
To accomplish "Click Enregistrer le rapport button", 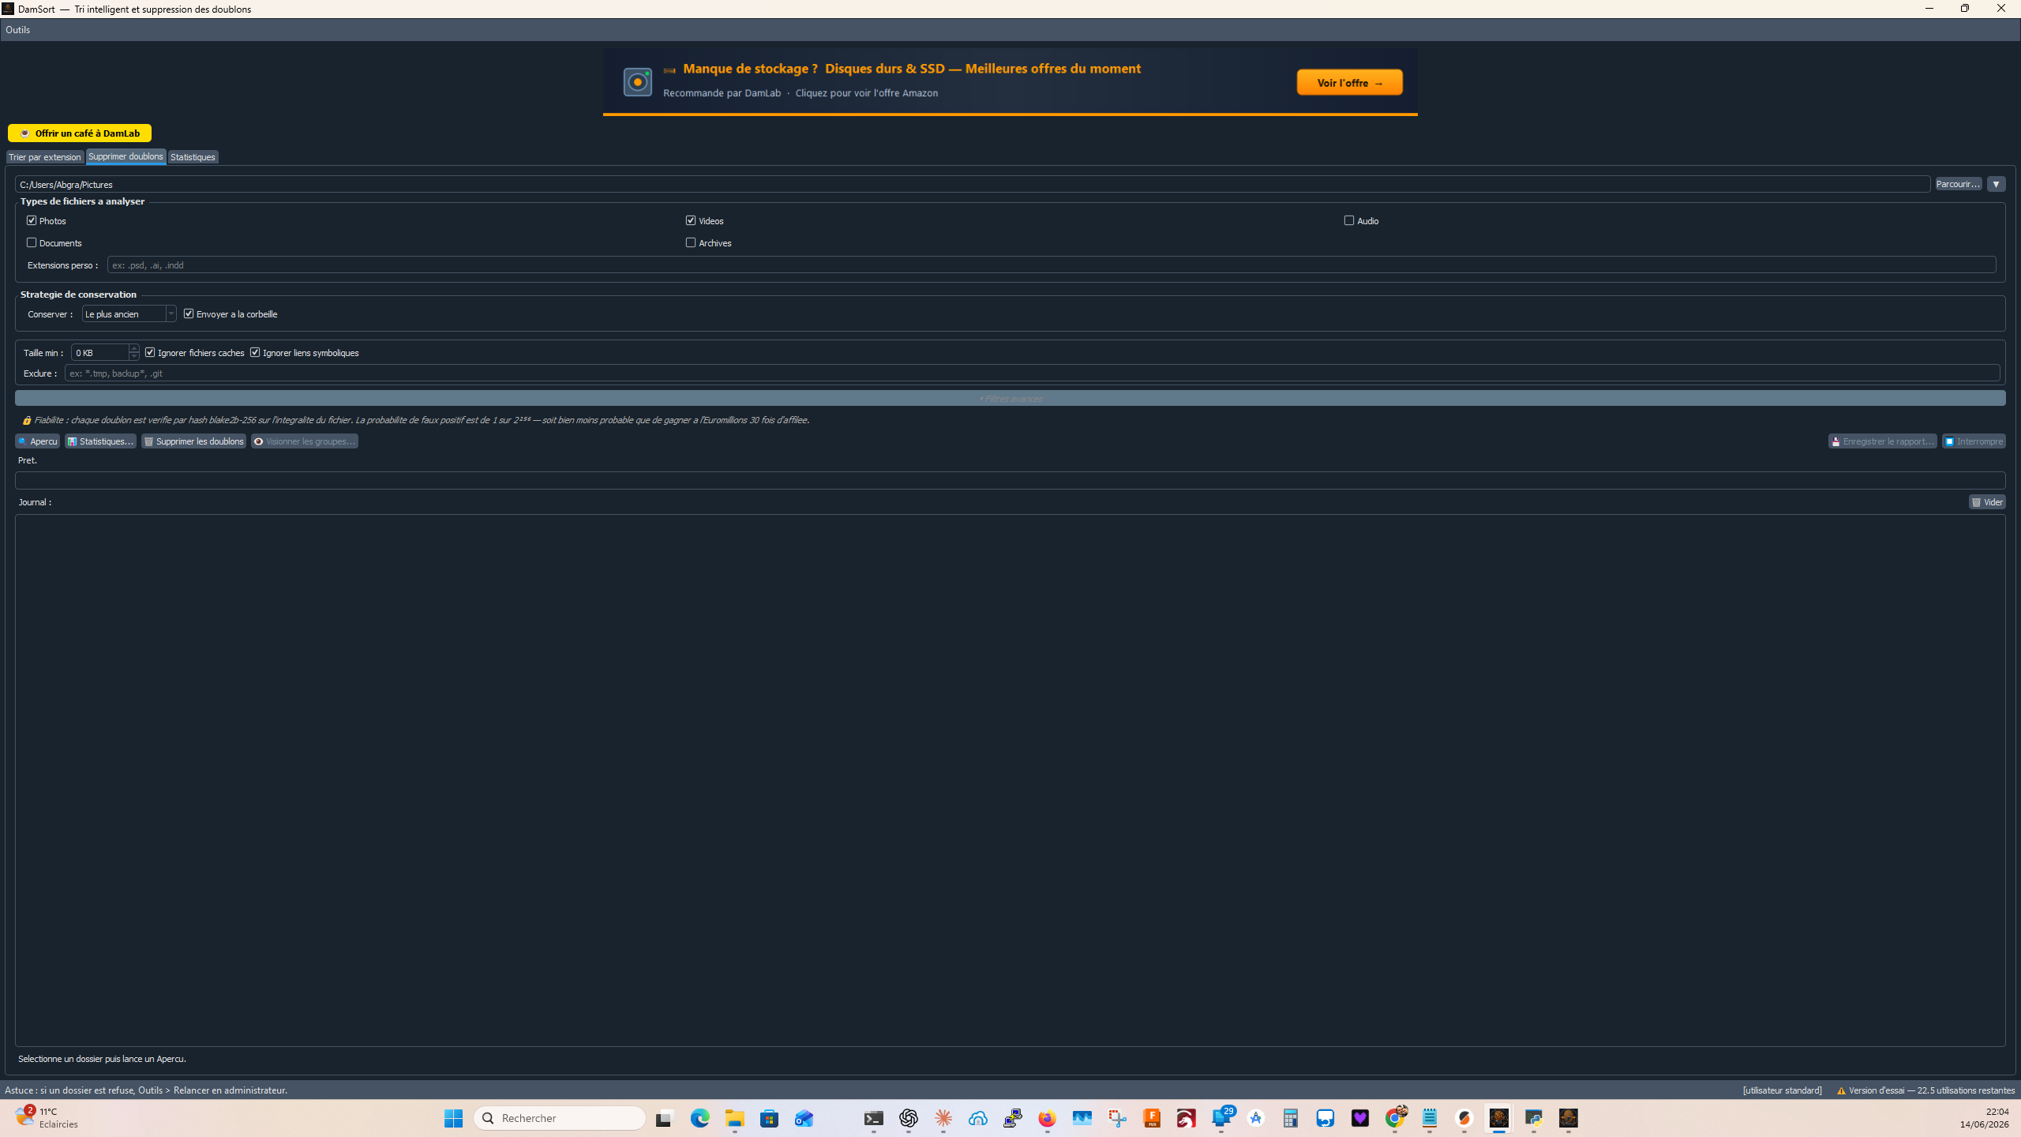I will coord(1882,441).
